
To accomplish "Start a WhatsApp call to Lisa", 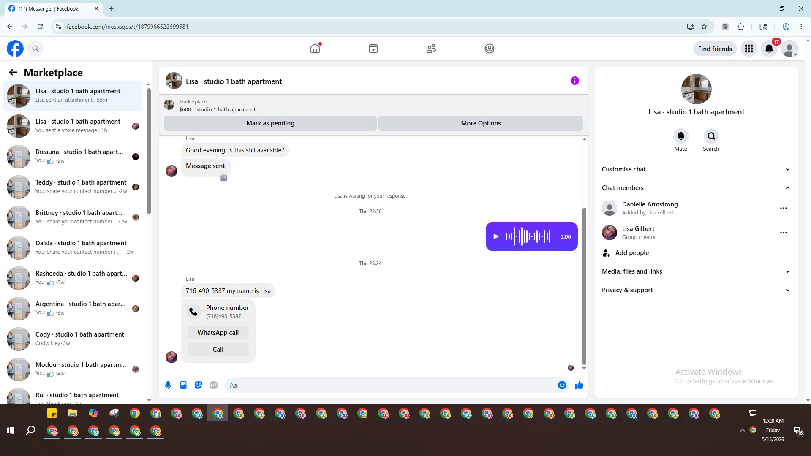I will 218,333.
